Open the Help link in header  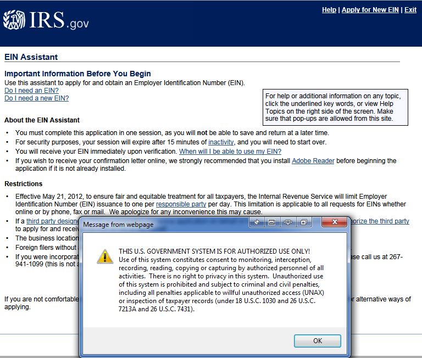tap(329, 10)
